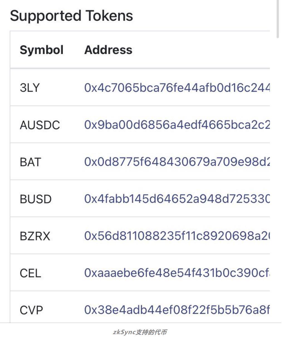Open the AUSDC token address link
The height and width of the screenshot is (340, 282).
[177, 125]
